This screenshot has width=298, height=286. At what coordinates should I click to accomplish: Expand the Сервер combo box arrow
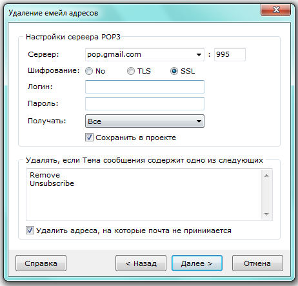(x=199, y=55)
